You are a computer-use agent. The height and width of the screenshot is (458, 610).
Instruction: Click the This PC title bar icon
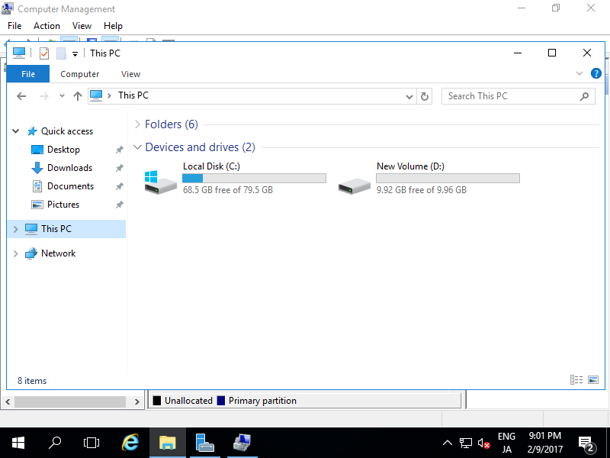(x=18, y=53)
